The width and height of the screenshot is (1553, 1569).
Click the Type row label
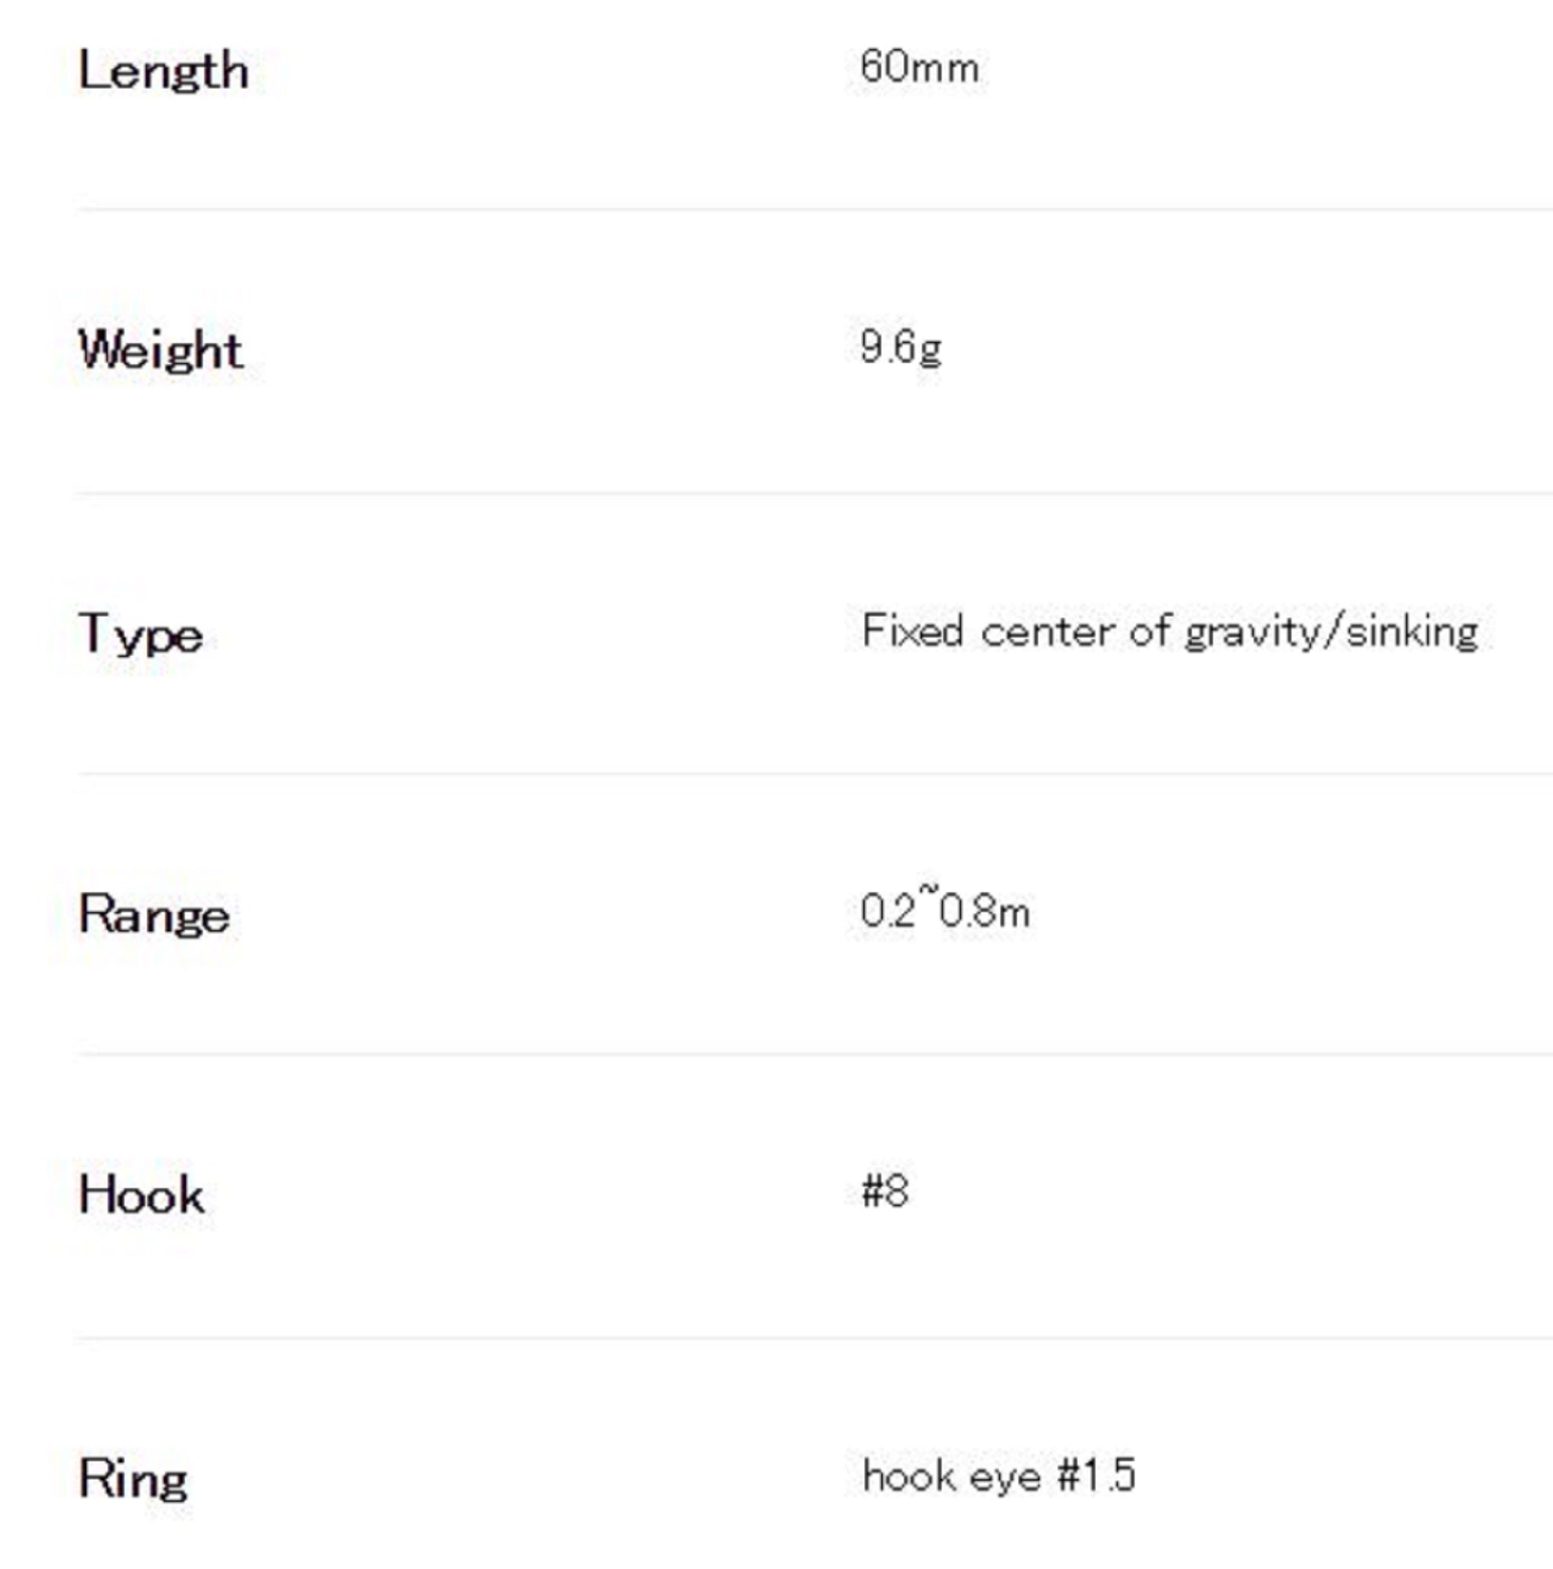140,634
